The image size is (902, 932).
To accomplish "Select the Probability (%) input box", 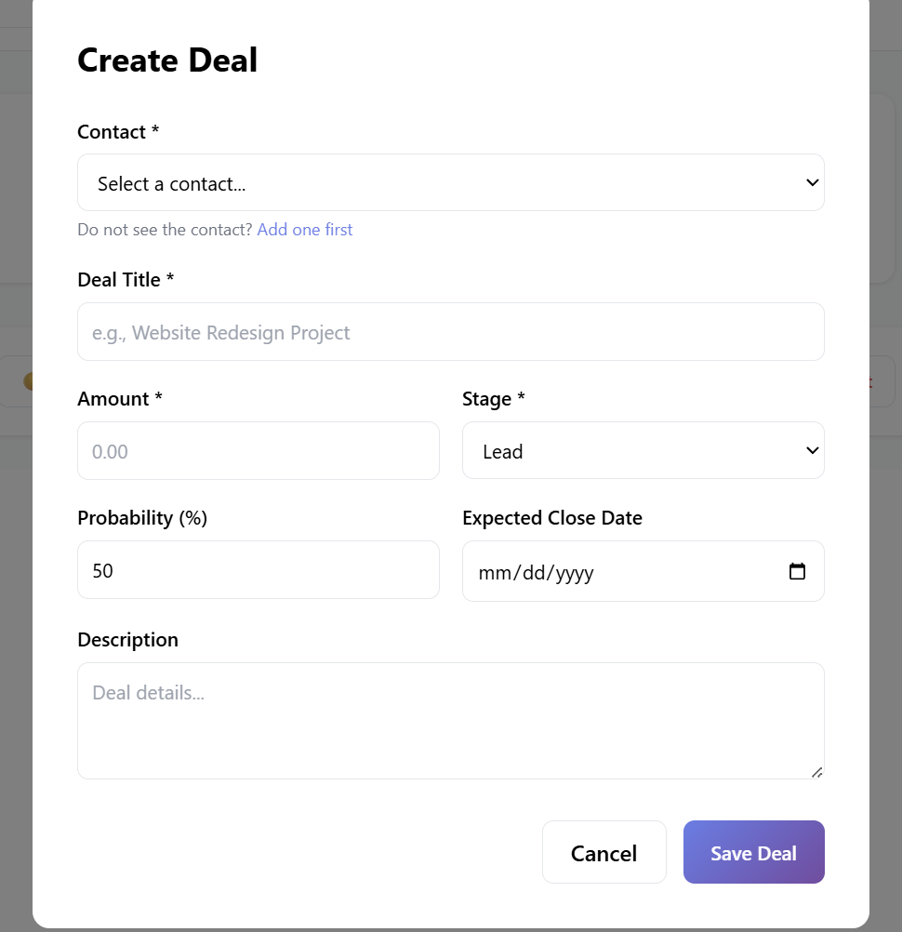I will (x=258, y=570).
